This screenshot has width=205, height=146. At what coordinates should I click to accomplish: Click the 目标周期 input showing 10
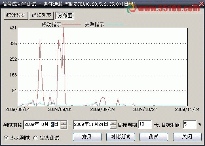click(x=145, y=124)
